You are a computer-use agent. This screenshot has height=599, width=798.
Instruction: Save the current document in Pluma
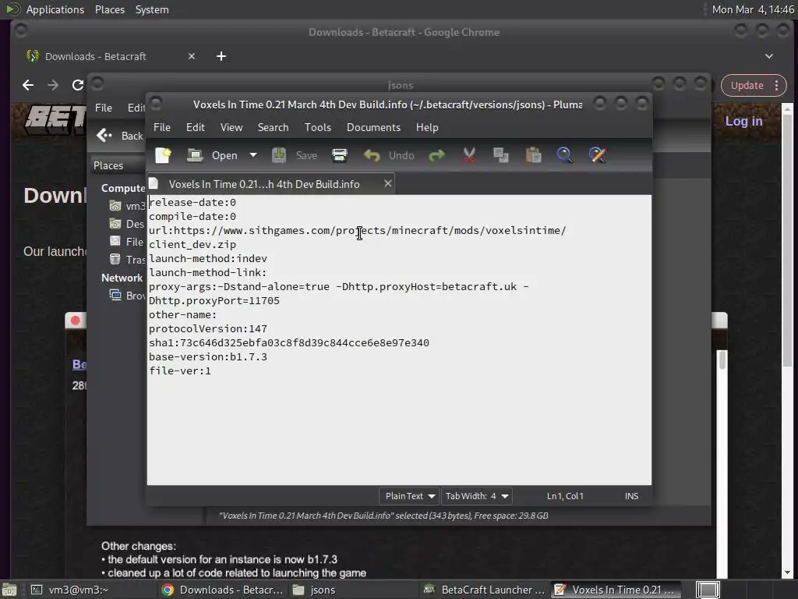[x=295, y=155]
